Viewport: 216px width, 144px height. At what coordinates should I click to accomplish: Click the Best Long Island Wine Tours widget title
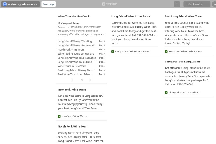(184, 16)
